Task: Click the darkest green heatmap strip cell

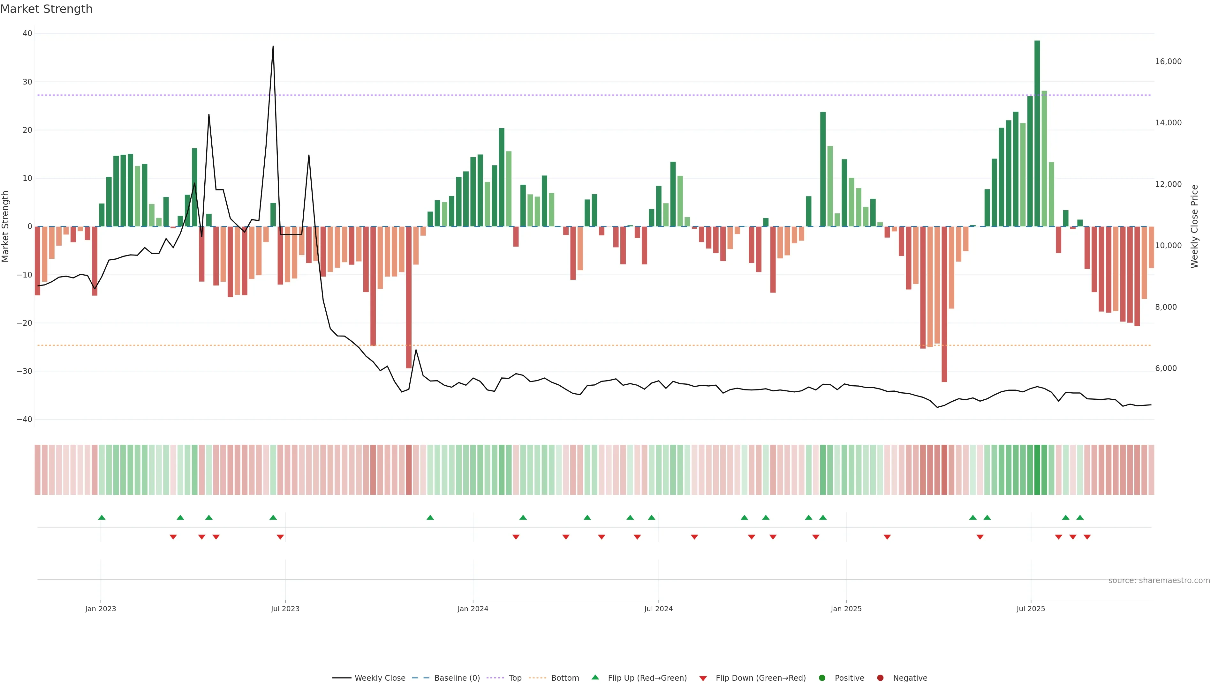Action: [x=1037, y=470]
